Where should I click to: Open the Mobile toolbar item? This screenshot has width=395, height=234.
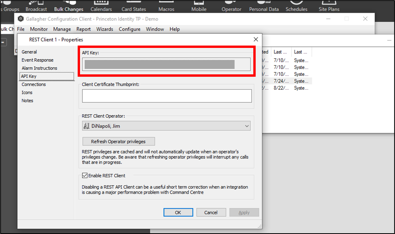[199, 6]
